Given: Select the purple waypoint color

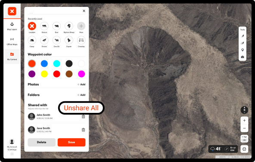Looking at the screenshot, I should pyautogui.click(x=32, y=74).
